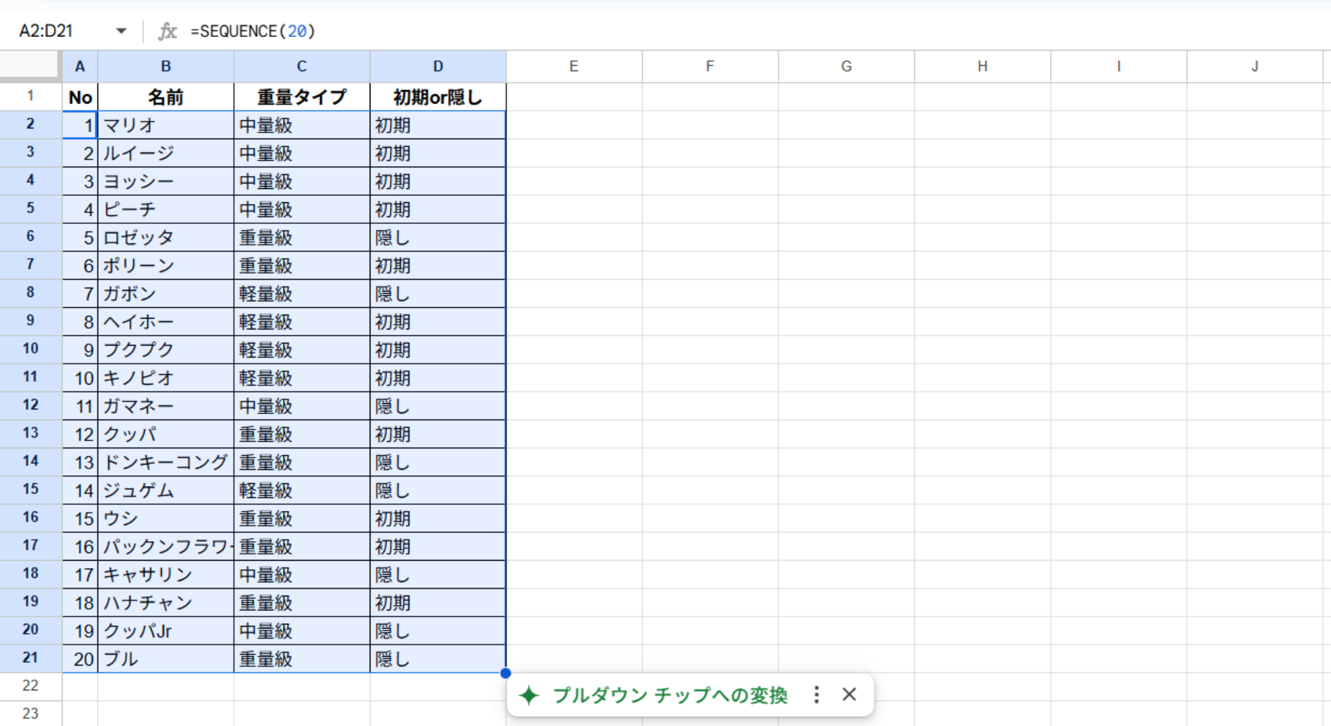The image size is (1331, 726).
Task: Click the クッパJr cell
Action: click(166, 631)
